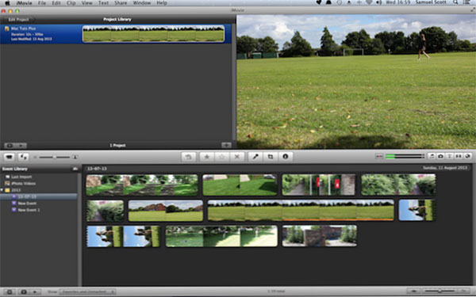The image size is (476, 297).
Task: Click the Wi-Fi icon in menu bar
Action: tap(369, 2)
